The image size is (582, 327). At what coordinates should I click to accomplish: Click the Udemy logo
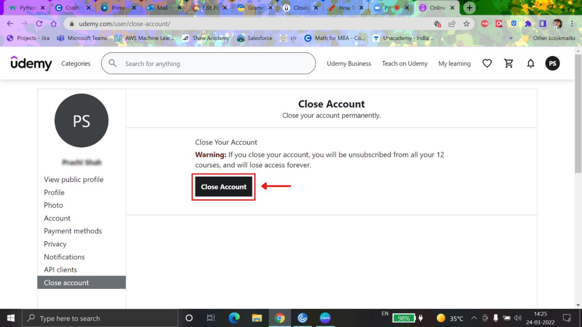click(x=31, y=64)
